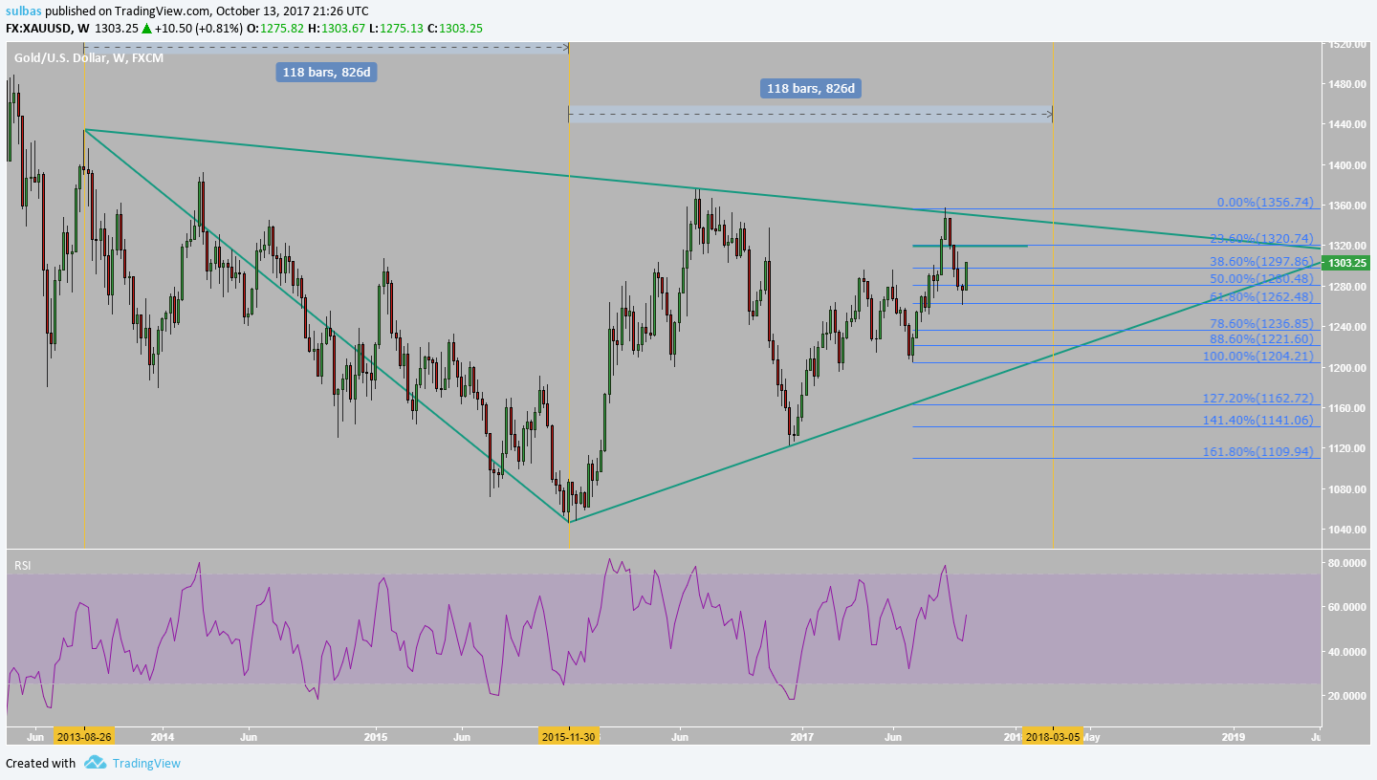Click the 2013-08-26 date marker
The height and width of the screenshot is (780, 1377).
coord(84,737)
